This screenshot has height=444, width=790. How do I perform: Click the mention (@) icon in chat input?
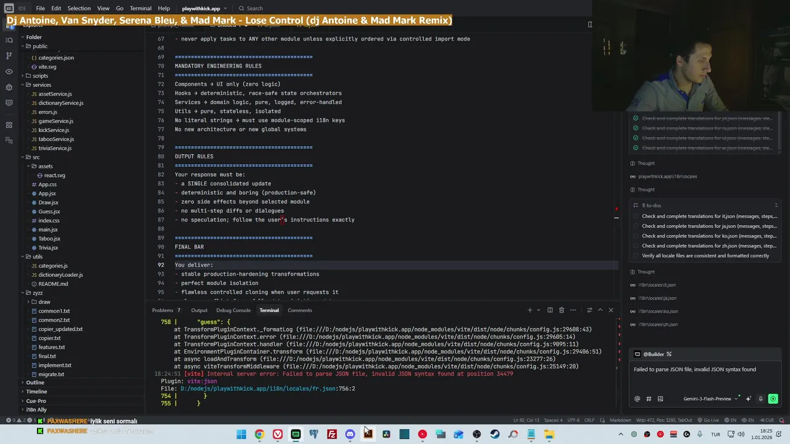coord(637,399)
